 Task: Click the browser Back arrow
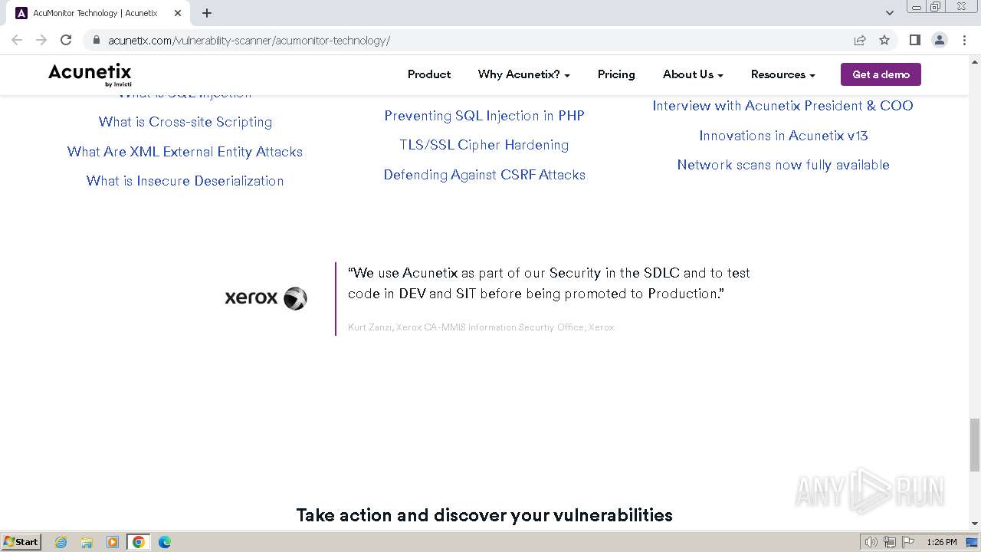coord(17,40)
